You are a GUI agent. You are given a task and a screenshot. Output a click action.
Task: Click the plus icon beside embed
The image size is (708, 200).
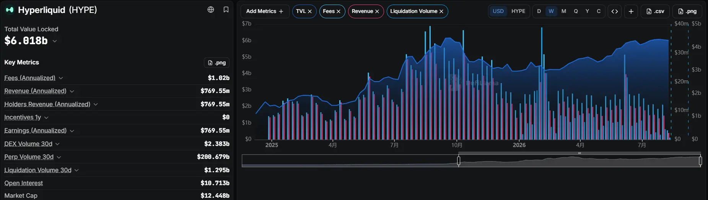point(631,11)
